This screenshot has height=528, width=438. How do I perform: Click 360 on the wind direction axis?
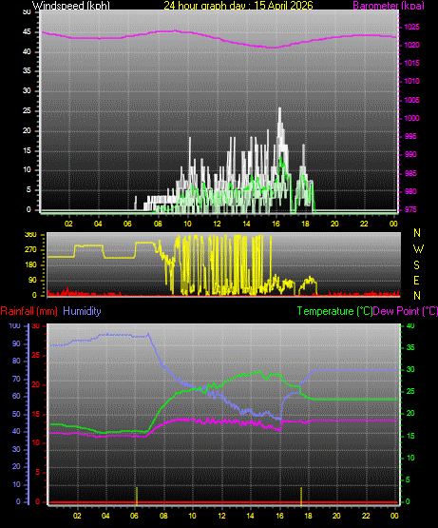pyautogui.click(x=30, y=235)
